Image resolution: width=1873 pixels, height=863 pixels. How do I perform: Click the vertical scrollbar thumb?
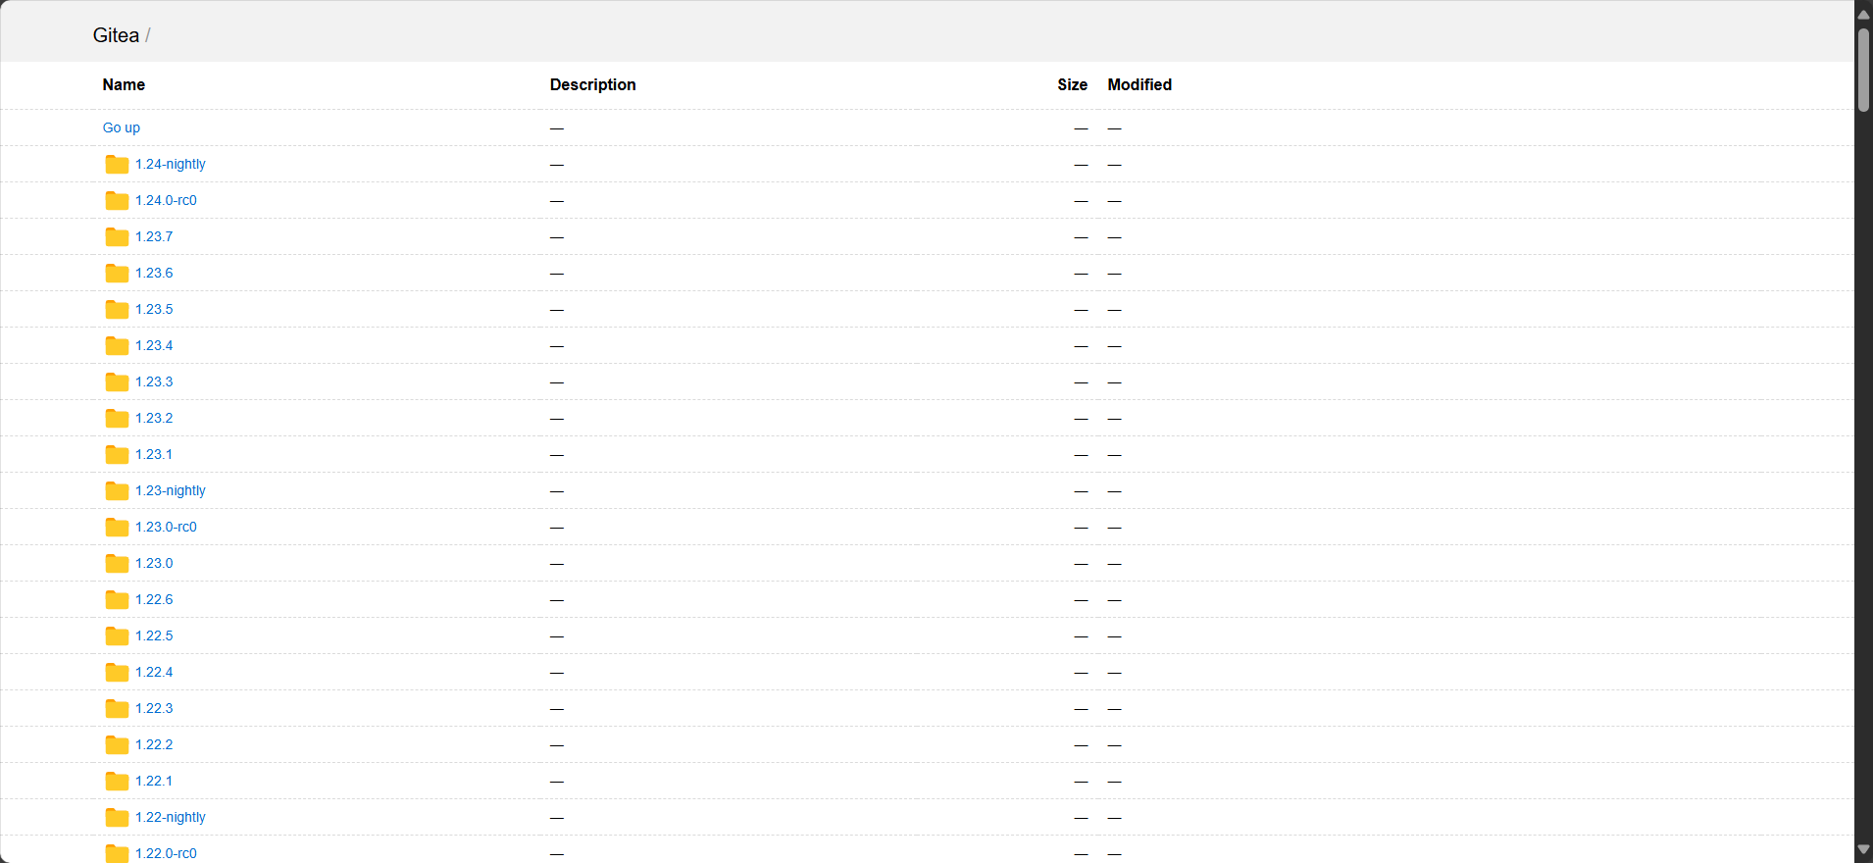pyautogui.click(x=1863, y=70)
